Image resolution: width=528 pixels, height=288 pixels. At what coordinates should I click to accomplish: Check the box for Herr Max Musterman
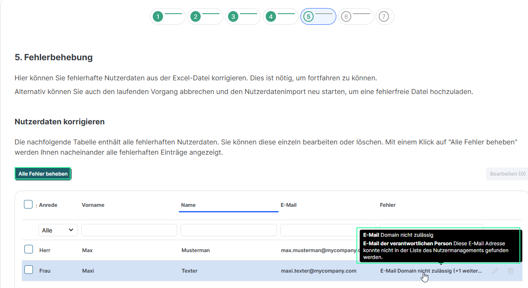click(x=29, y=250)
